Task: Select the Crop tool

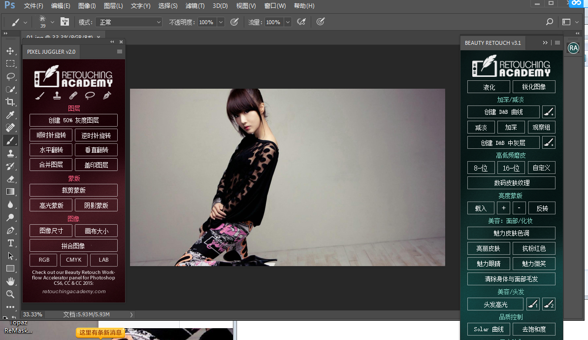Action: pyautogui.click(x=10, y=102)
